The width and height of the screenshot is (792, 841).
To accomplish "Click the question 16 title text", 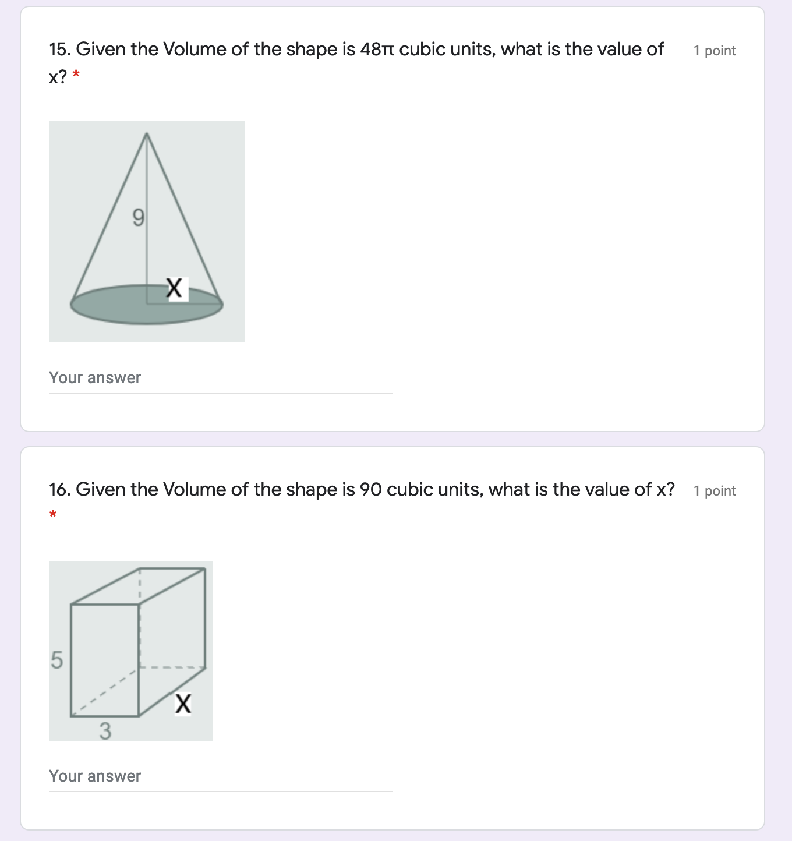I will (x=361, y=489).
